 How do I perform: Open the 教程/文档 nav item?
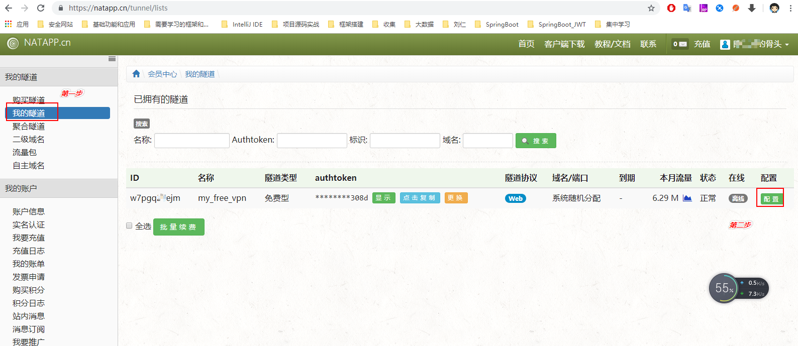(x=612, y=44)
